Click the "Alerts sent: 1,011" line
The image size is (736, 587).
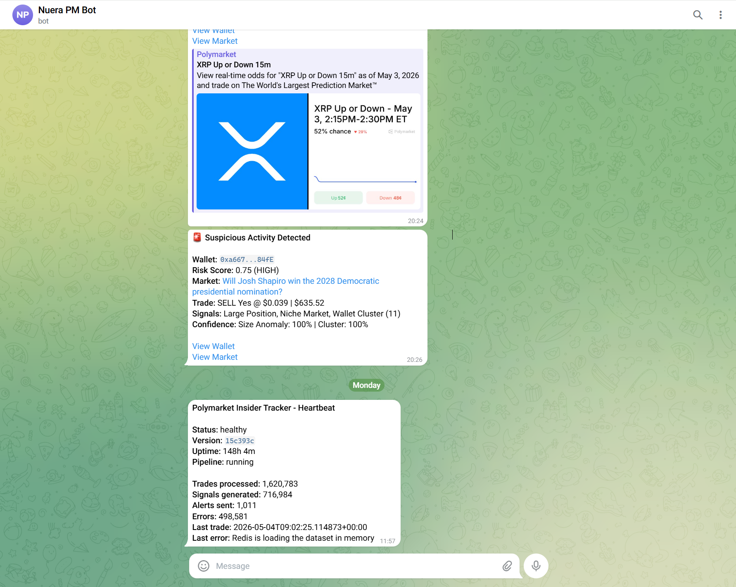click(224, 505)
